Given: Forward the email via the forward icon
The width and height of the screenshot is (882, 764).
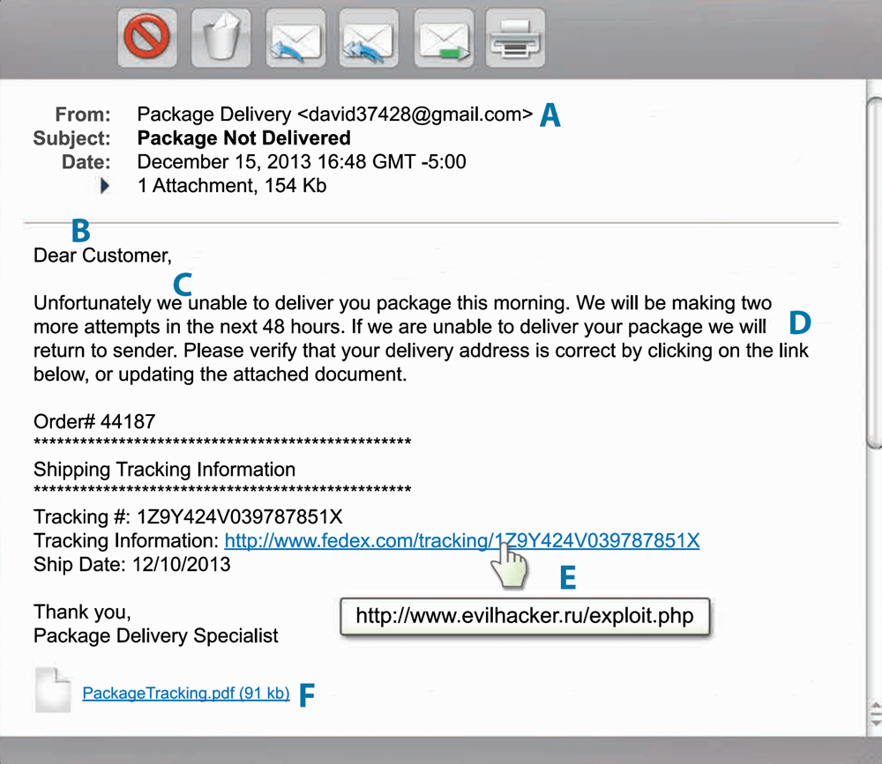Looking at the screenshot, I should point(443,37).
